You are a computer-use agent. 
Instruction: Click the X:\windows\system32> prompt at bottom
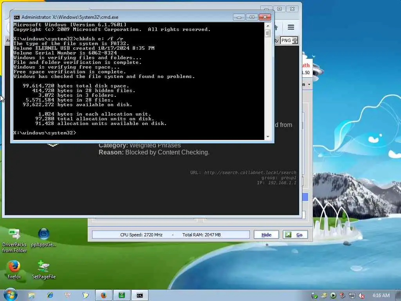point(45,133)
